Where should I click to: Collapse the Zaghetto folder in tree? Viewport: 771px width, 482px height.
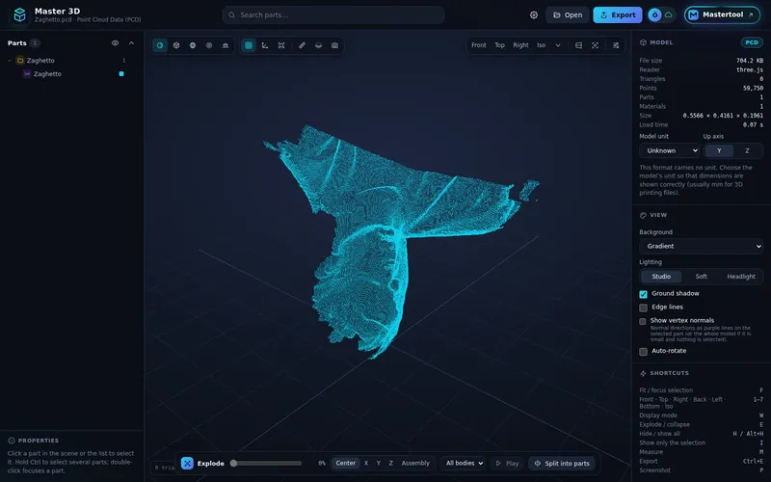click(10, 61)
